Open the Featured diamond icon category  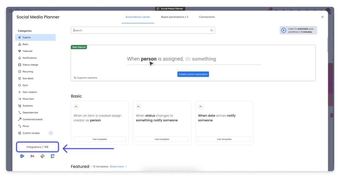(x=20, y=51)
